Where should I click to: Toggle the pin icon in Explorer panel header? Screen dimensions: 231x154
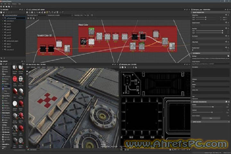point(20,9)
